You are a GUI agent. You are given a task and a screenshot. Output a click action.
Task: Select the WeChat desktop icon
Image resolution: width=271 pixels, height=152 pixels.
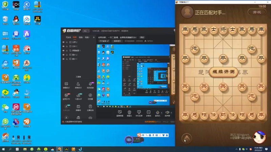pos(5,108)
